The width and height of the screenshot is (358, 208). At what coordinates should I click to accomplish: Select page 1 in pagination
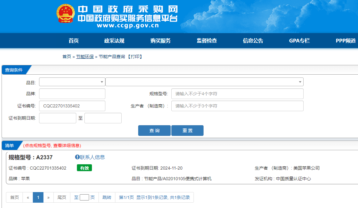(x=38, y=197)
